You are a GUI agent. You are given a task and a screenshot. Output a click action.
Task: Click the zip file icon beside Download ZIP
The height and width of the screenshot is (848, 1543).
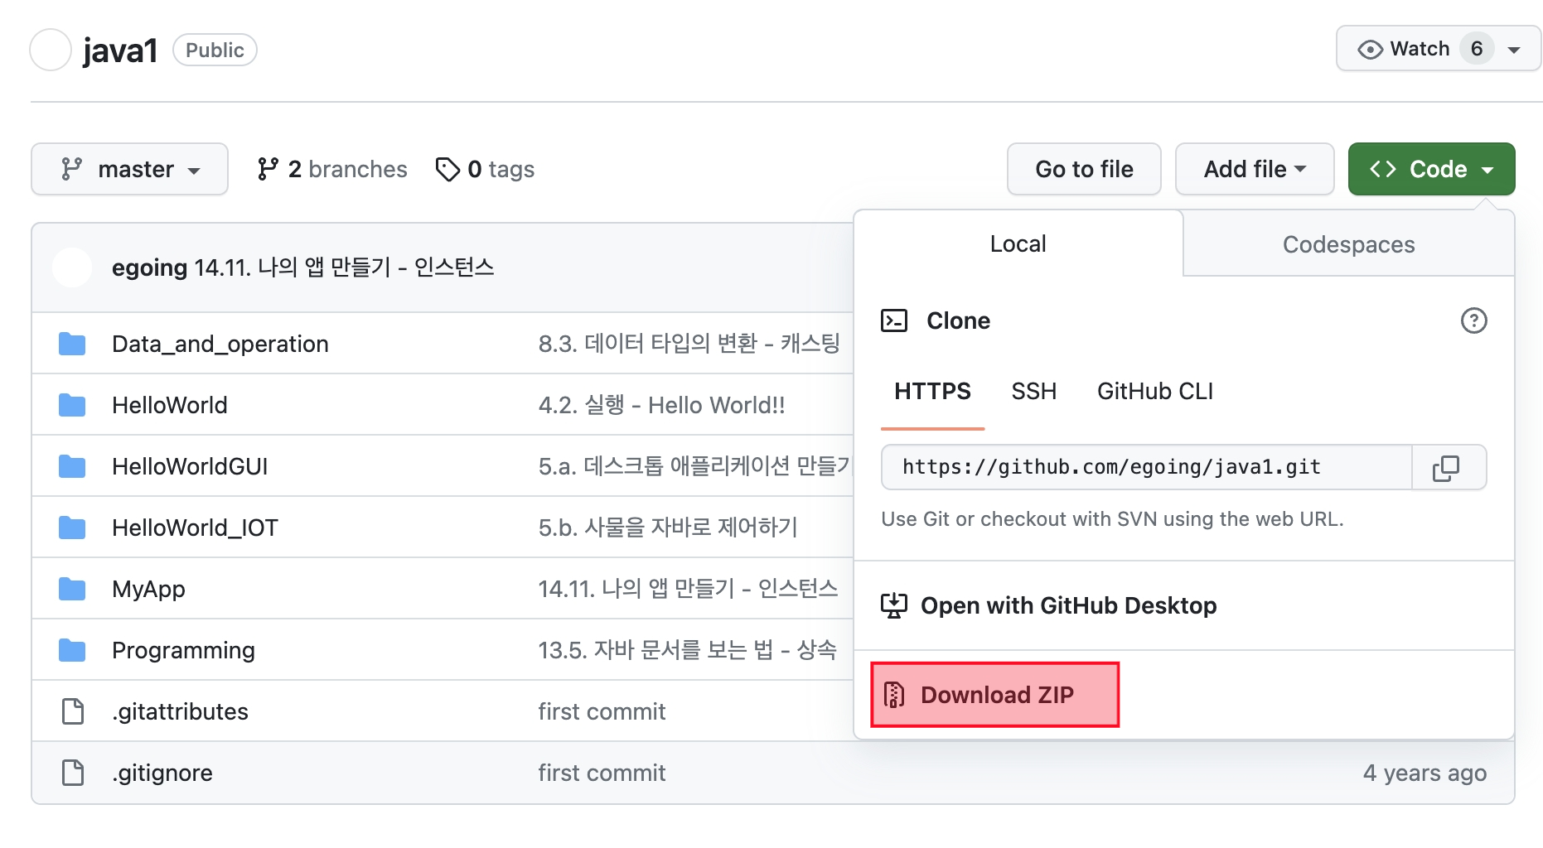[895, 695]
